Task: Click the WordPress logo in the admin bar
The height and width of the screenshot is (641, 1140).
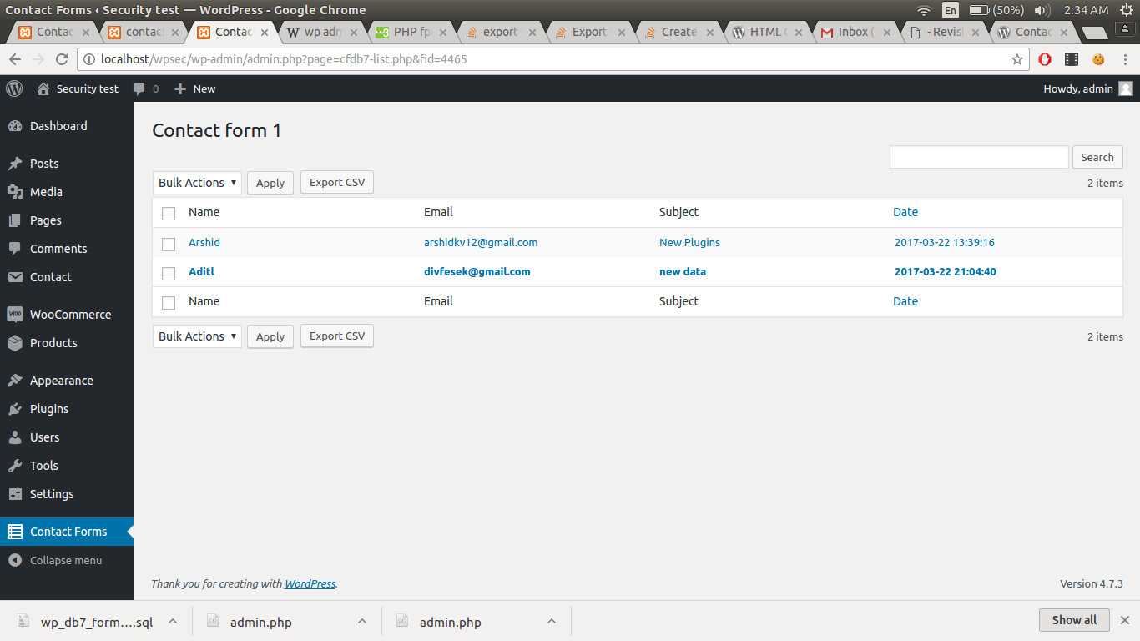Action: (x=13, y=88)
